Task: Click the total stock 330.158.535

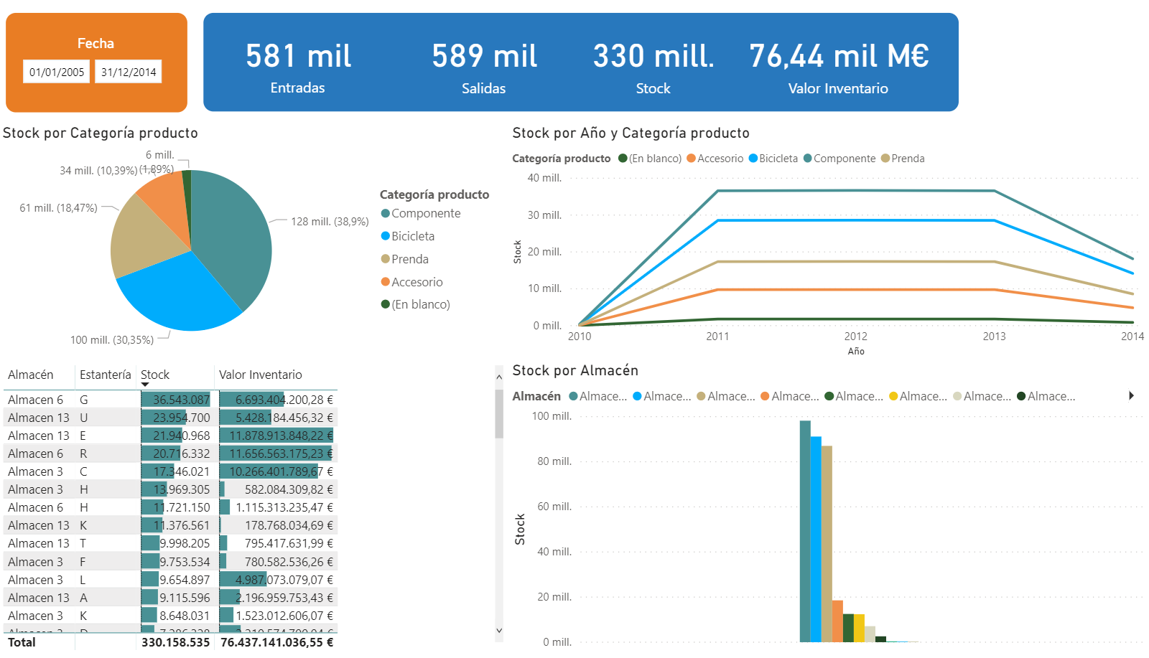Action: pos(175,642)
